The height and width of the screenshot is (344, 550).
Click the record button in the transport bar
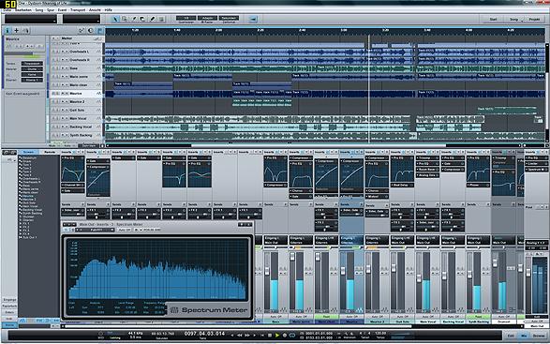(x=285, y=336)
